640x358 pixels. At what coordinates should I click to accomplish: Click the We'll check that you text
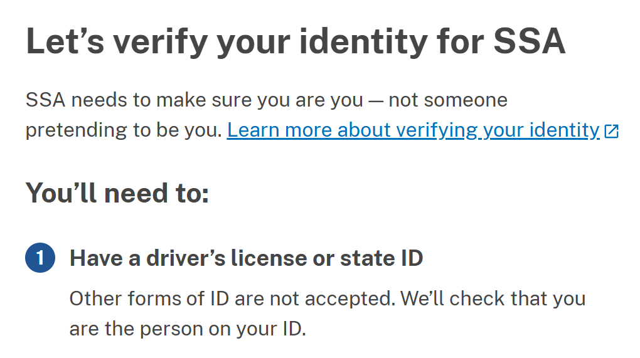[493, 298]
